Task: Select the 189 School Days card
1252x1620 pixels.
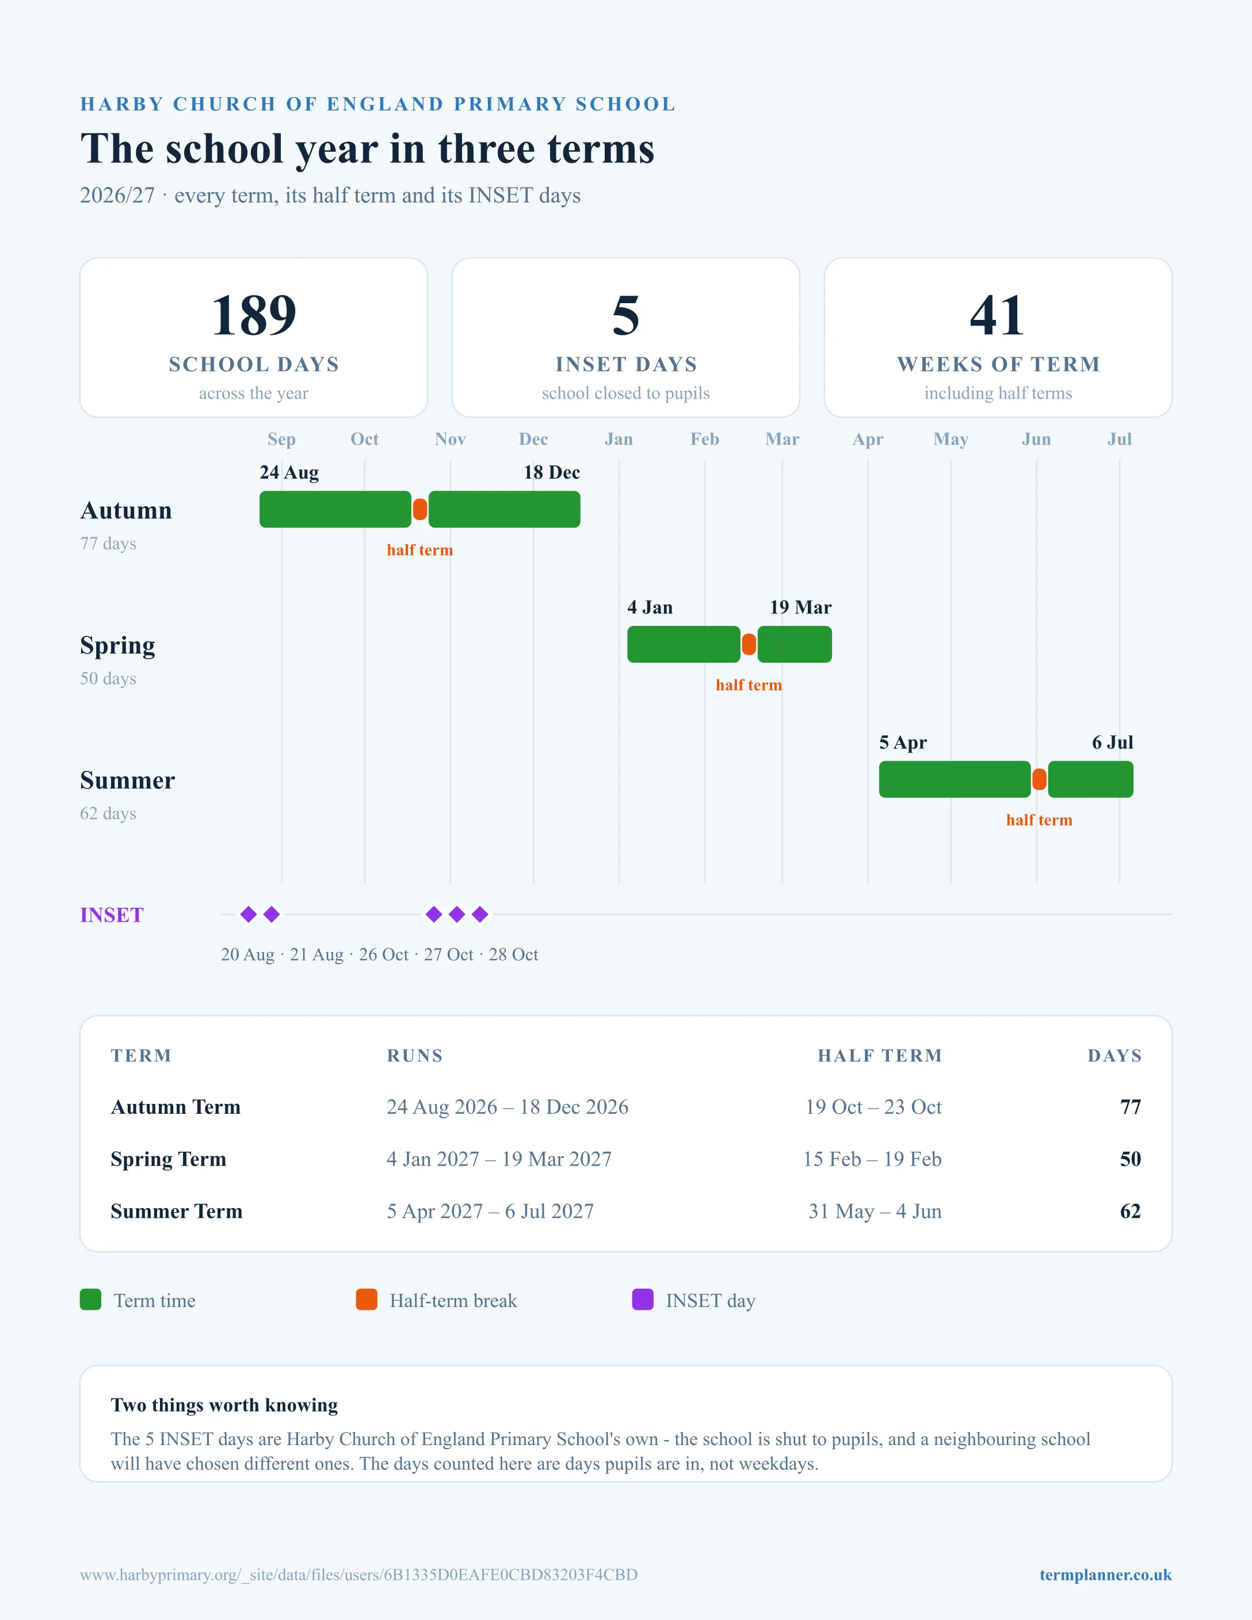Action: pyautogui.click(x=254, y=338)
